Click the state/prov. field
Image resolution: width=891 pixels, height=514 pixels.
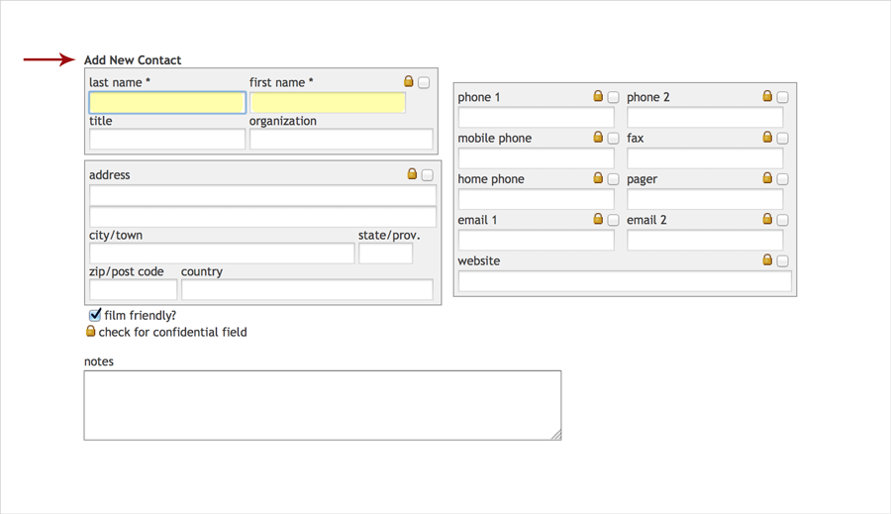(385, 254)
